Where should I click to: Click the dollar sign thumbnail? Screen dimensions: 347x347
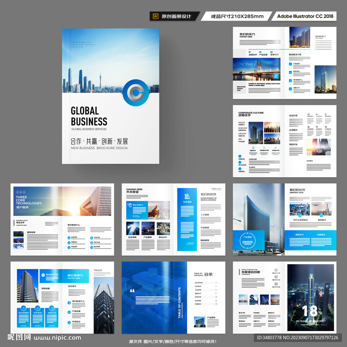click(x=253, y=300)
